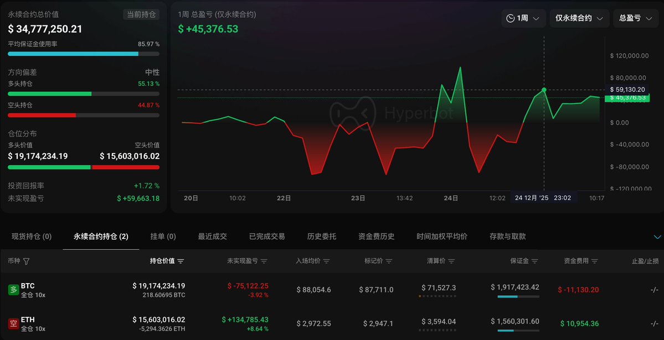Click the BTC entry price $ 88,054.6
This screenshot has height=340, width=664.
pos(314,290)
